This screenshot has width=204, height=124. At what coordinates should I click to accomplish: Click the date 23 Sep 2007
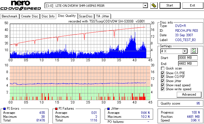point(184,35)
